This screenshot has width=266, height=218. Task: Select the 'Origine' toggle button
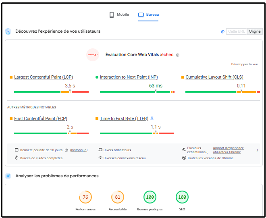[x=254, y=31]
